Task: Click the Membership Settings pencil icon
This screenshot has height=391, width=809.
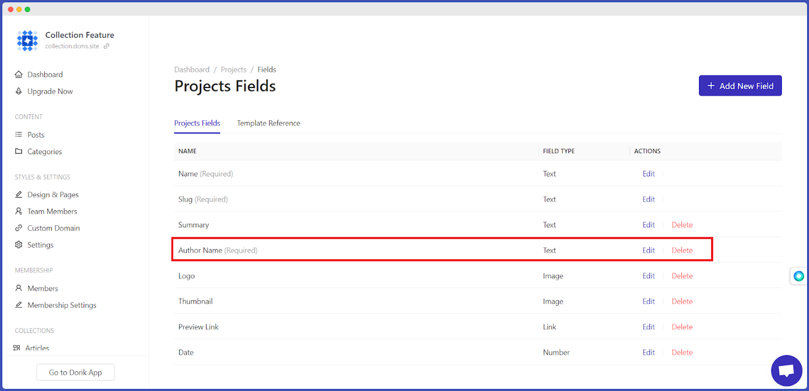Action: (x=19, y=305)
